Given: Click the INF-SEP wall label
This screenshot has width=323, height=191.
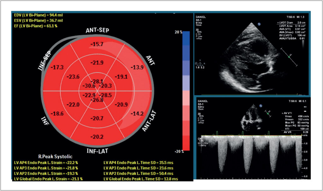Looking at the screenshot, I should point(45,61).
